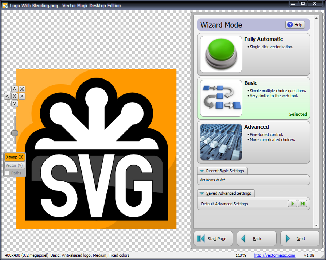Click the panel scrollbar down arrow
The height and width of the screenshot is (260, 326).
316,226
